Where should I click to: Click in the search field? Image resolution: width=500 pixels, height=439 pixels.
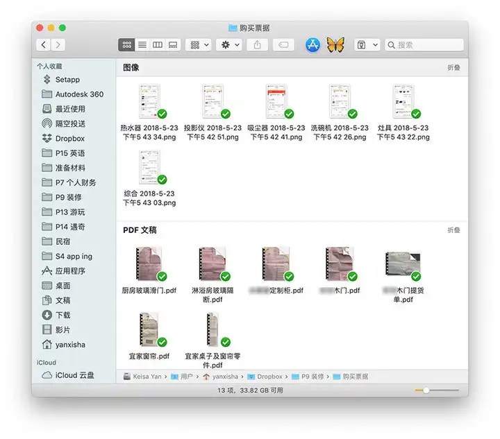(424, 45)
